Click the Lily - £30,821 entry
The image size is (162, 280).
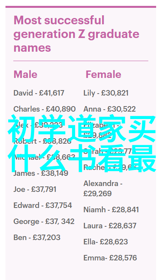106,93
